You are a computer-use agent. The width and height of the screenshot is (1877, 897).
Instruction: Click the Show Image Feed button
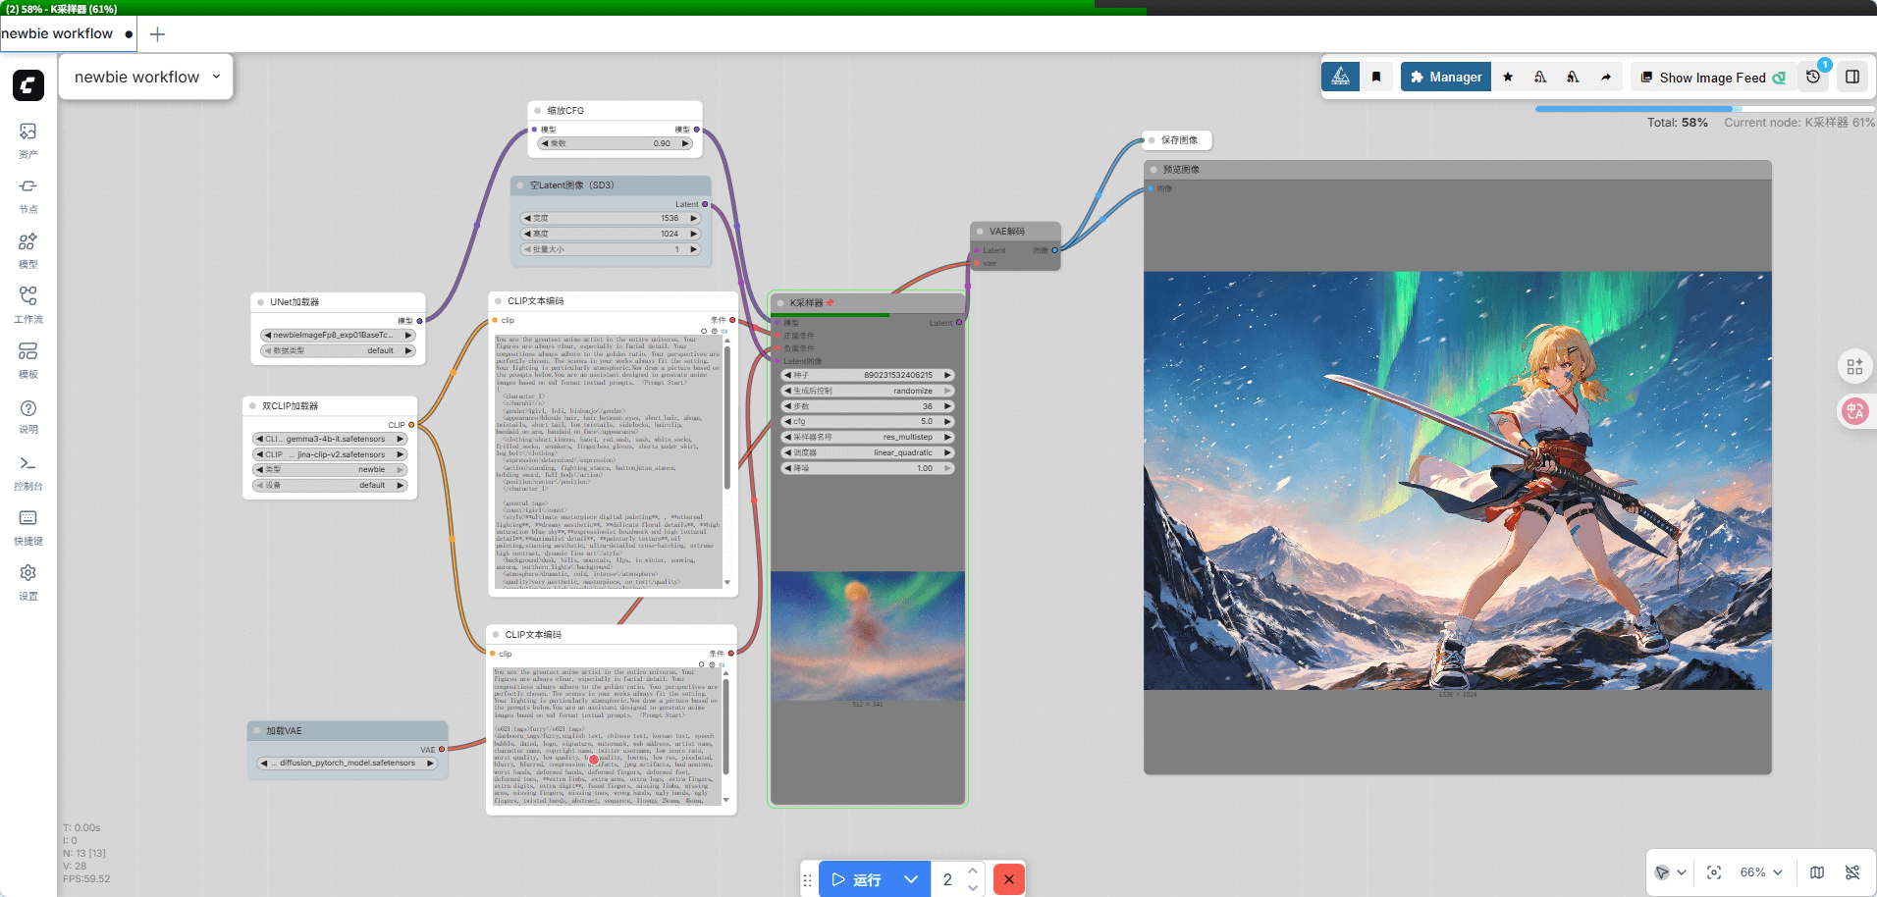pyautogui.click(x=1712, y=78)
